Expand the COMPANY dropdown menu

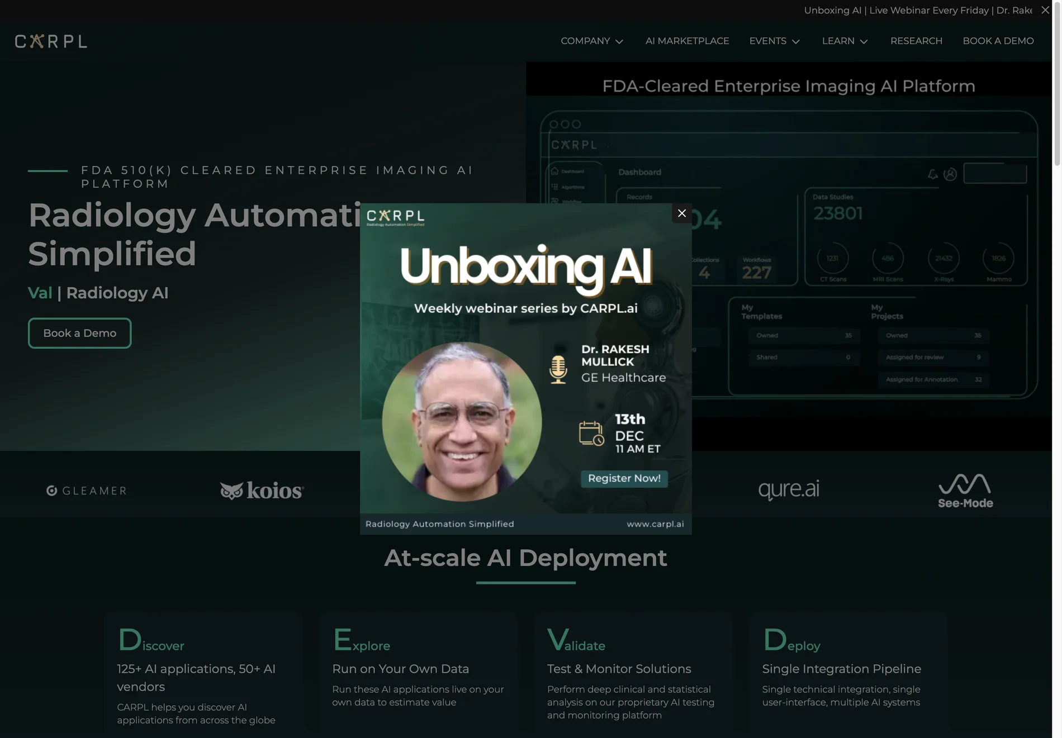[x=592, y=41]
